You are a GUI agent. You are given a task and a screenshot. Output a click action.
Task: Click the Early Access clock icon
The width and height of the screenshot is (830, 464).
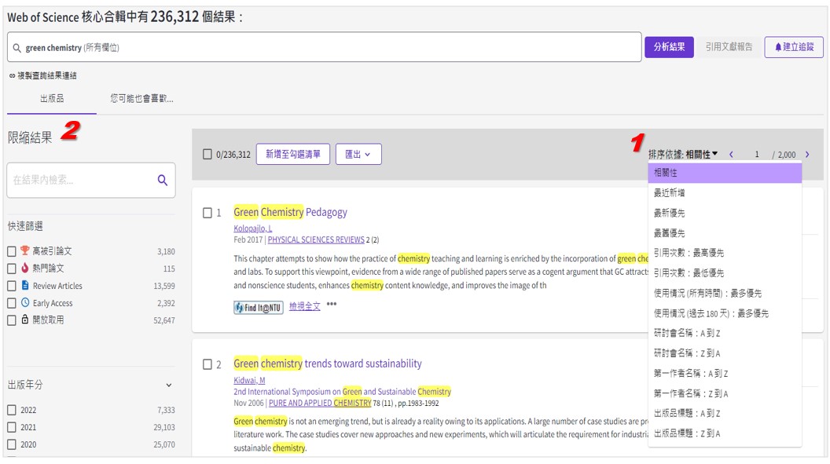(25, 303)
